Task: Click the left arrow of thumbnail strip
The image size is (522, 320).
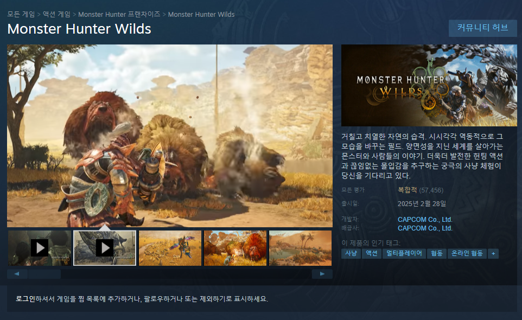Action: (x=17, y=274)
